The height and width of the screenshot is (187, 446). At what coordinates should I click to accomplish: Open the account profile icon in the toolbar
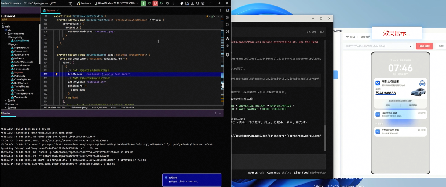point(192,3)
